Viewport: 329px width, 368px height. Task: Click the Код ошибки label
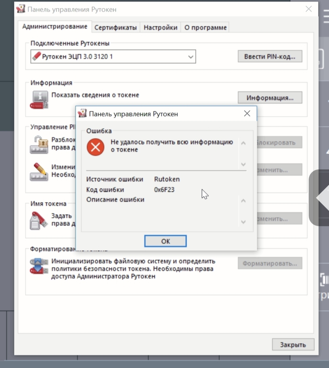105,190
